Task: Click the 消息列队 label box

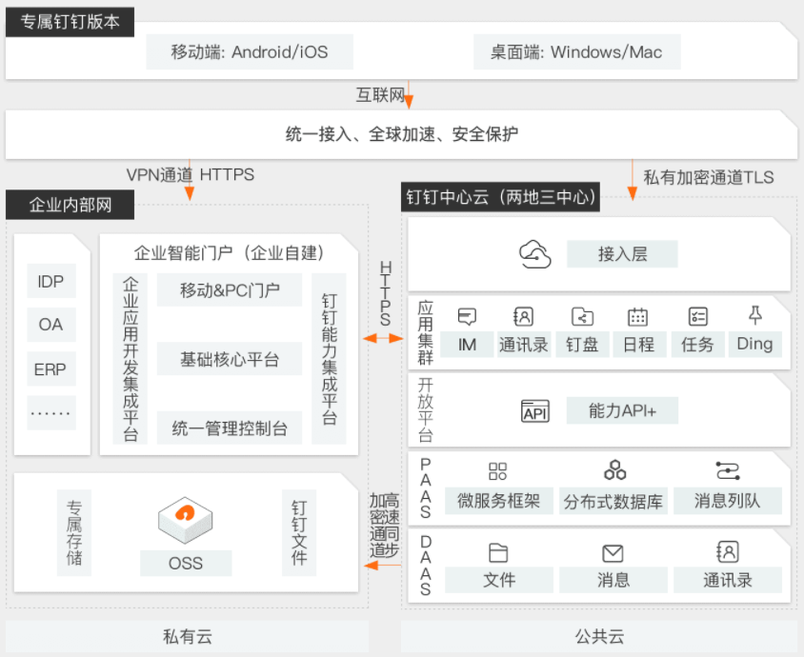Action: point(728,501)
